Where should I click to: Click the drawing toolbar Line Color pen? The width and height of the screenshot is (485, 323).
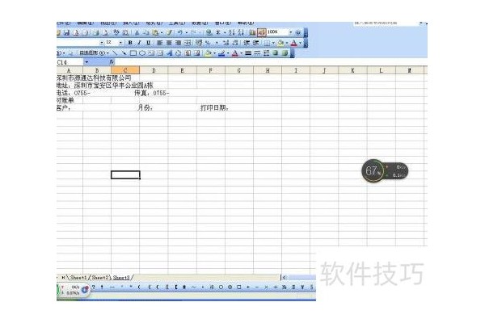click(x=221, y=53)
